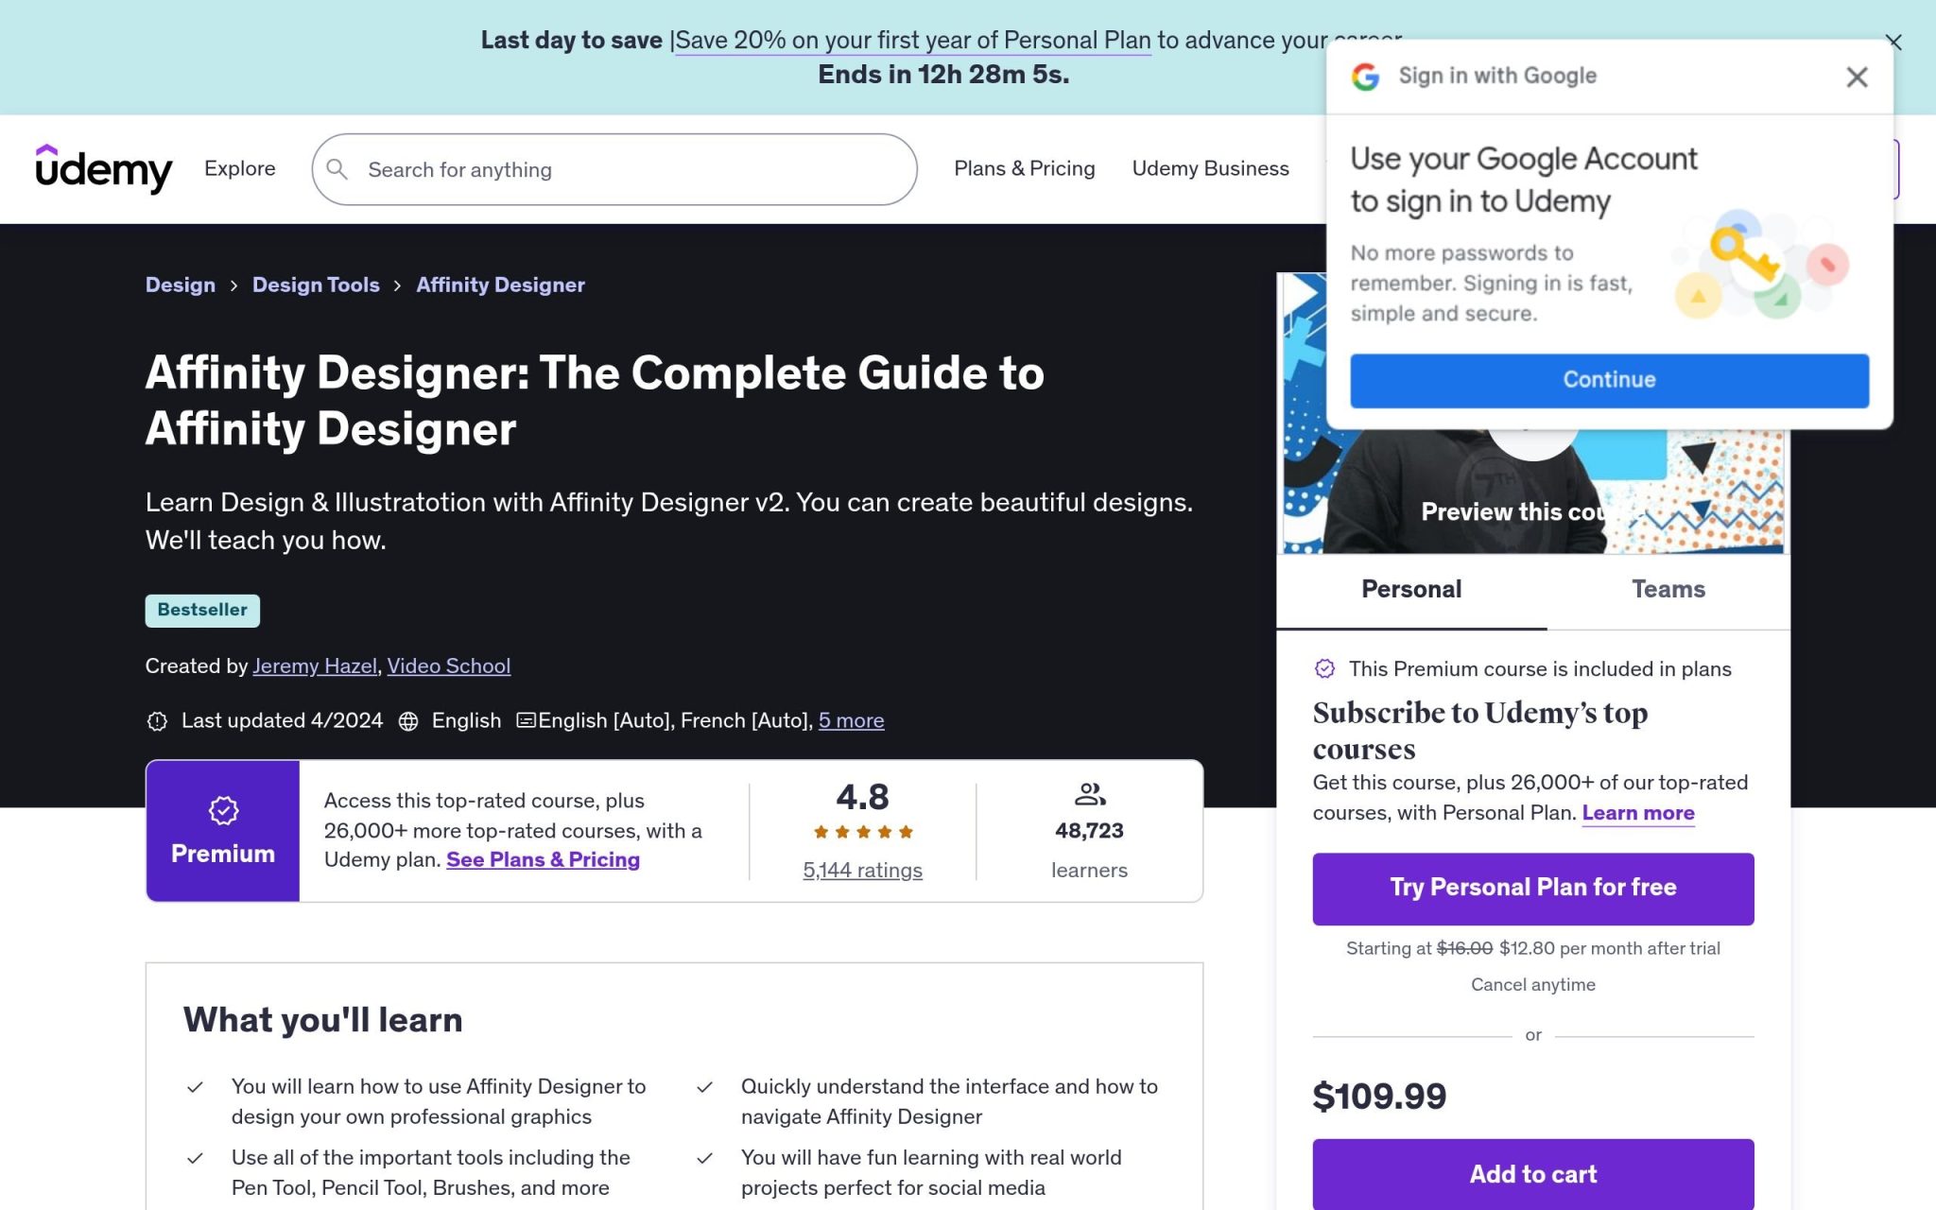Viewport: 1936px width, 1210px height.
Task: Click the checkmark beside 'Use all of the important tools'
Action: [195, 1158]
